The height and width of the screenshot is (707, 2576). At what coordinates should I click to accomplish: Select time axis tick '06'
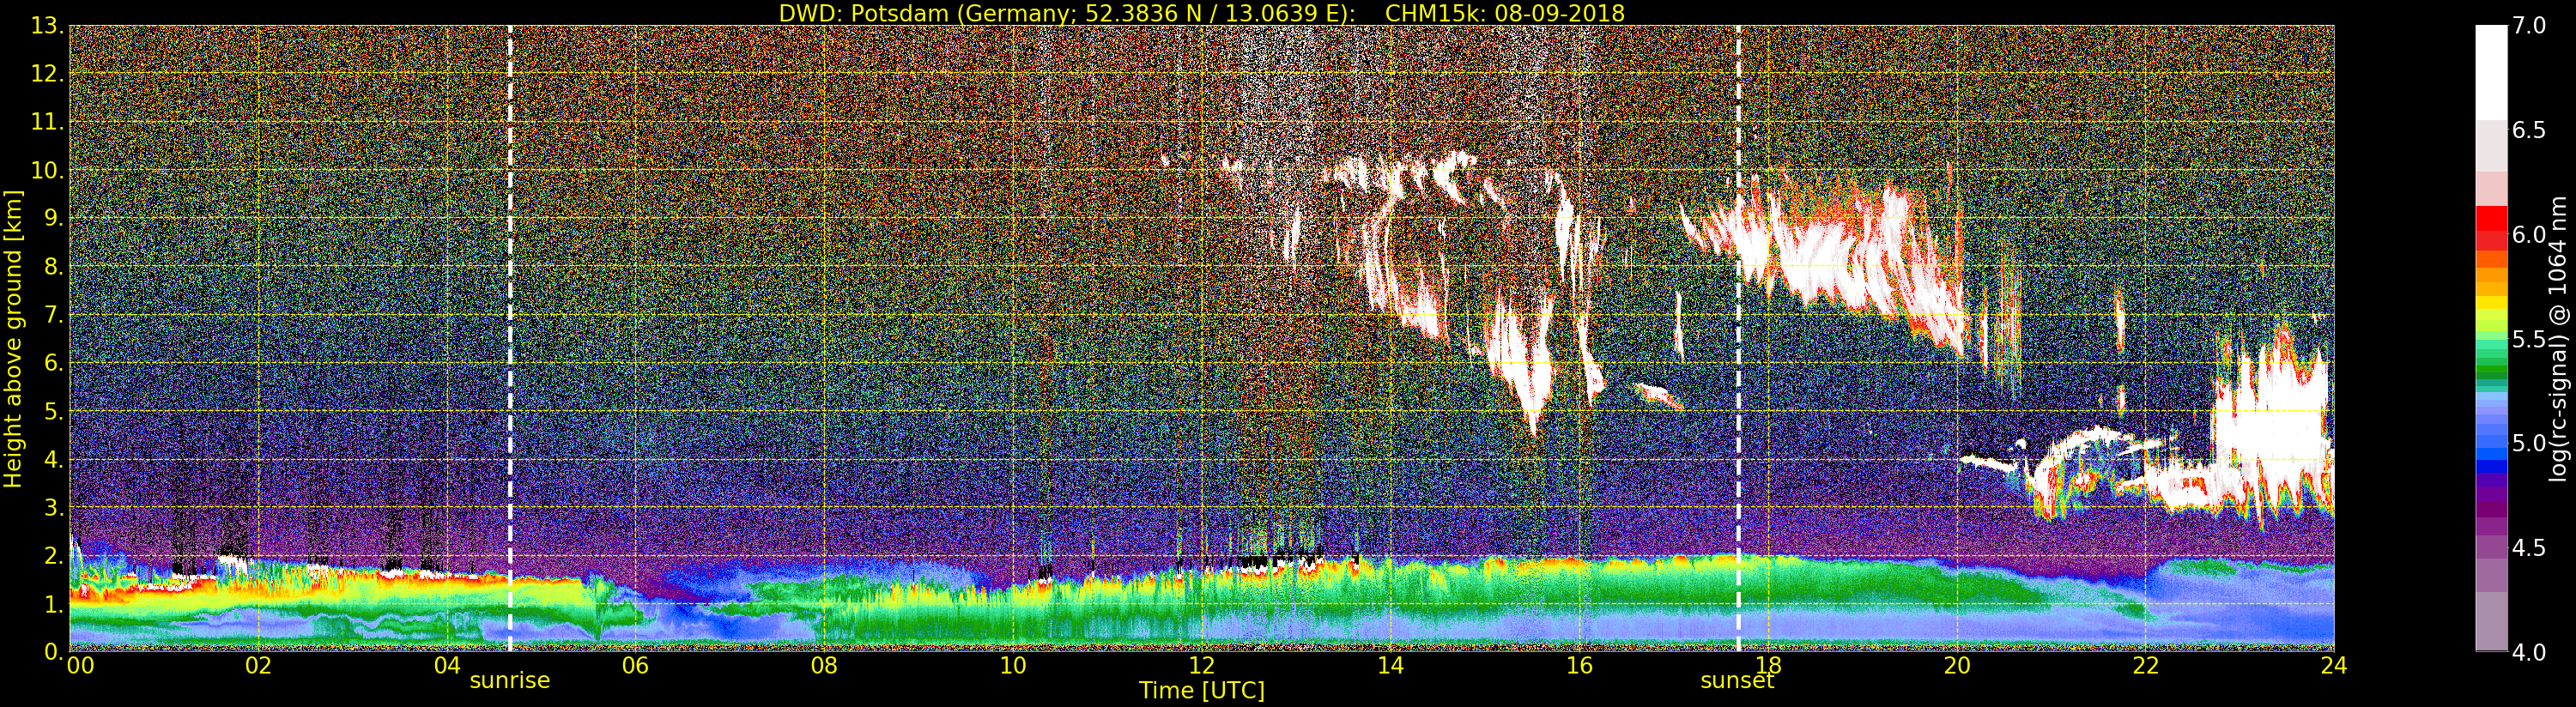[635, 665]
